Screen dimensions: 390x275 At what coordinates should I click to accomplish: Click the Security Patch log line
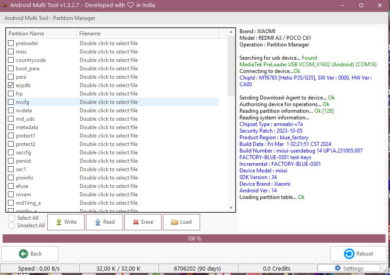click(271, 131)
